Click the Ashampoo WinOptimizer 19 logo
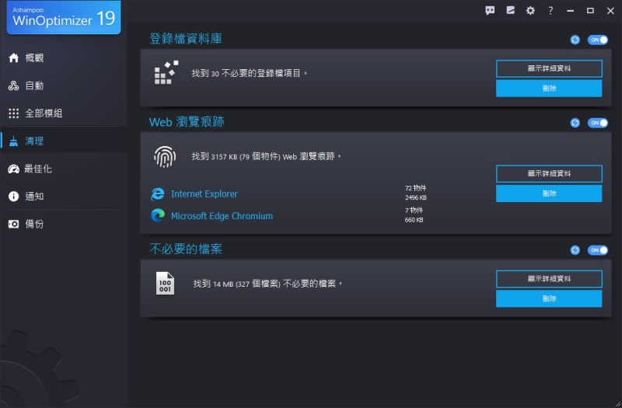The image size is (622, 408). [64, 17]
